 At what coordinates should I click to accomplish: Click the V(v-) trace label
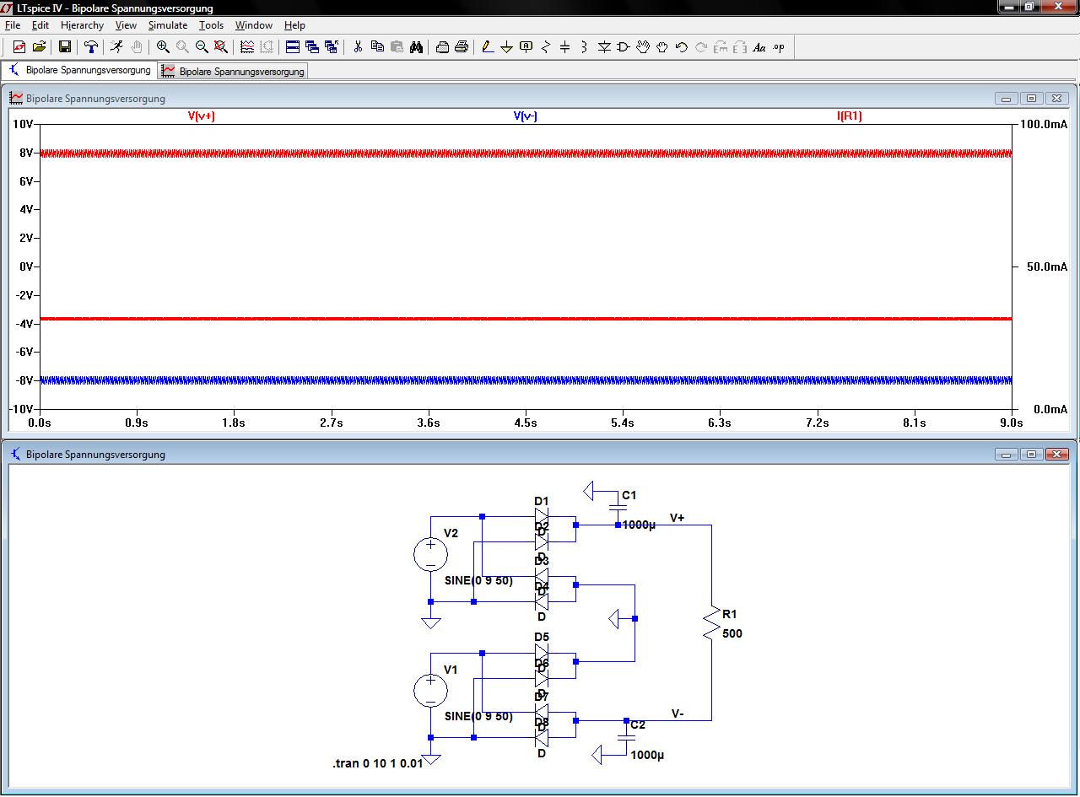(x=525, y=116)
